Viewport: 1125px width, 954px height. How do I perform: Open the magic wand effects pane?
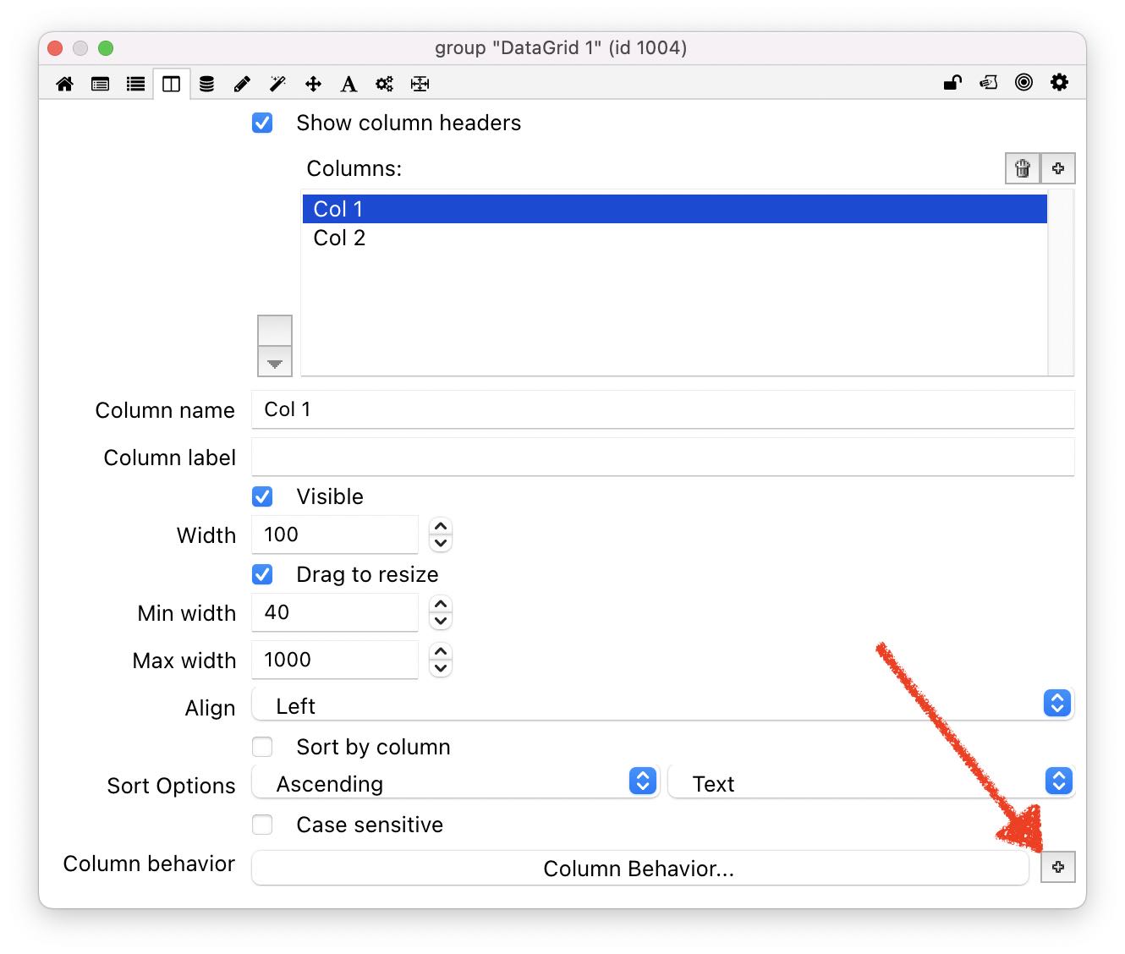tap(277, 84)
